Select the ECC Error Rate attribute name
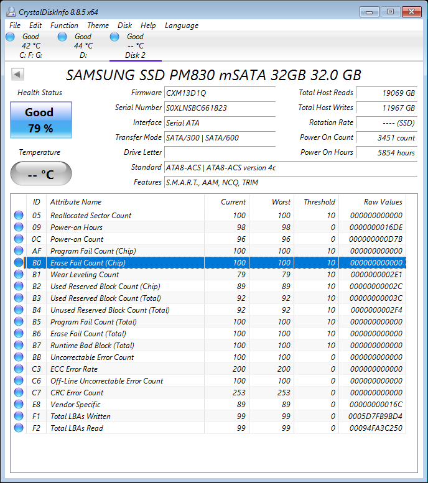This screenshot has width=428, height=483. pos(74,369)
